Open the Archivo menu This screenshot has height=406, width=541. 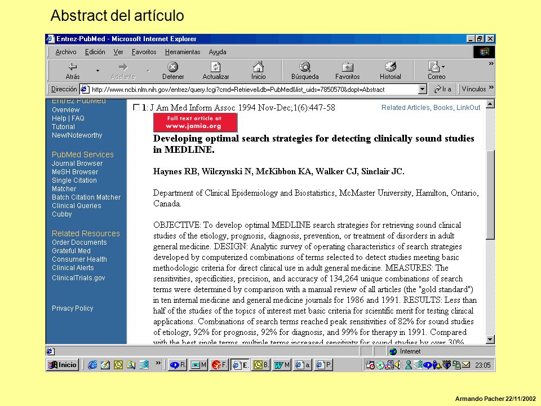(66, 52)
